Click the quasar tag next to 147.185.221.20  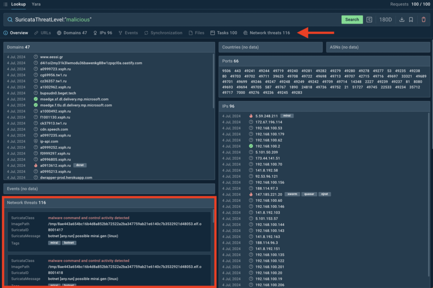coord(309,194)
